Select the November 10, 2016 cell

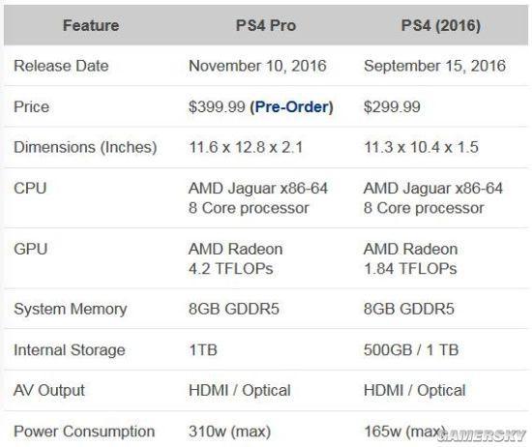[x=257, y=66]
